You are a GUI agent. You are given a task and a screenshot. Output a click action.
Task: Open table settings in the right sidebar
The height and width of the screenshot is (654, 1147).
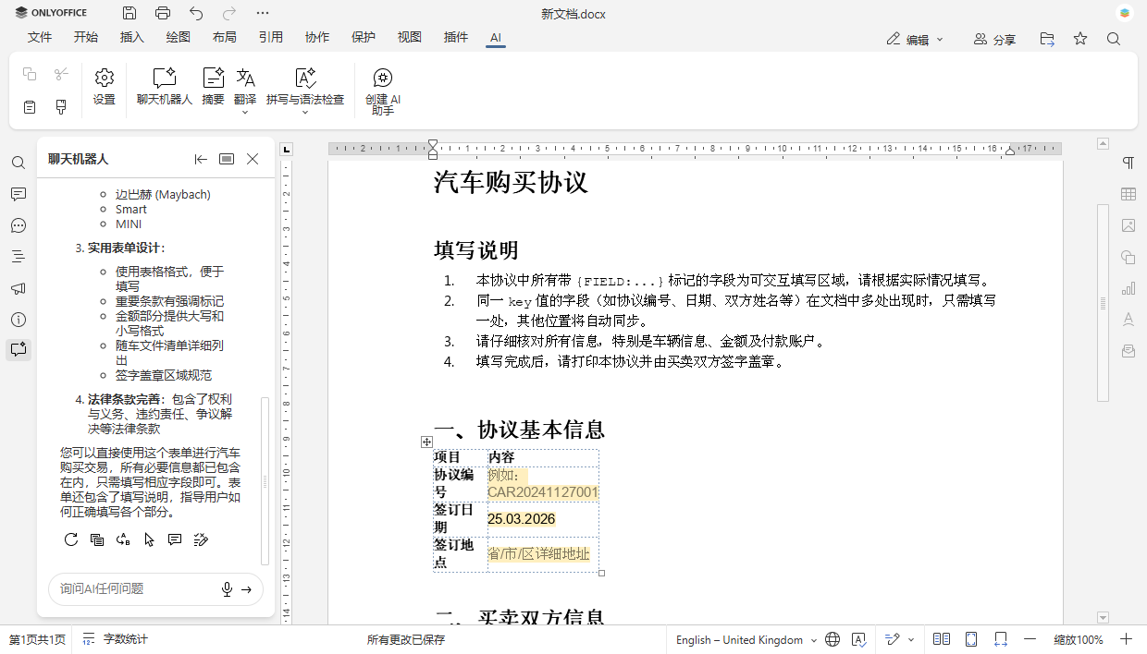pos(1128,194)
